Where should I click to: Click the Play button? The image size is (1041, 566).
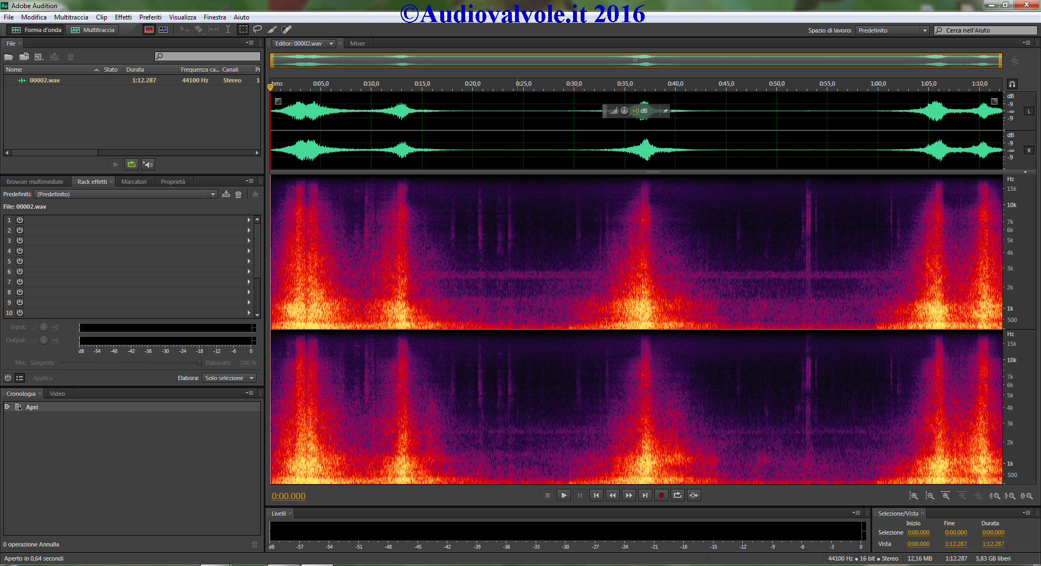(564, 495)
